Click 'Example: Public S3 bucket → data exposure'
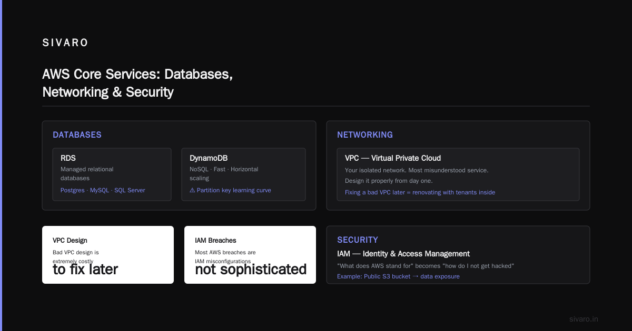632x331 pixels. pyautogui.click(x=398, y=276)
